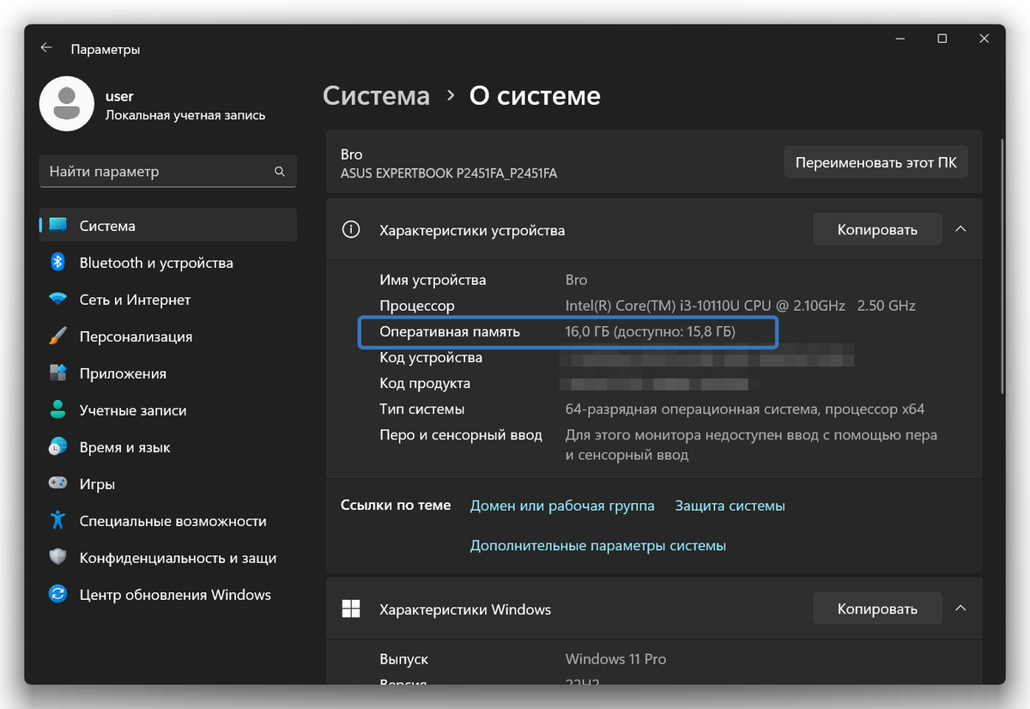Copy Windows specifications with Копировать
The height and width of the screenshot is (709, 1030).
point(877,609)
